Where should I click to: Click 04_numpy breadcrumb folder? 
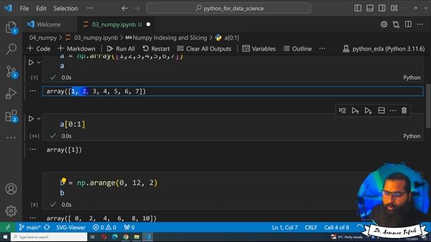click(43, 38)
